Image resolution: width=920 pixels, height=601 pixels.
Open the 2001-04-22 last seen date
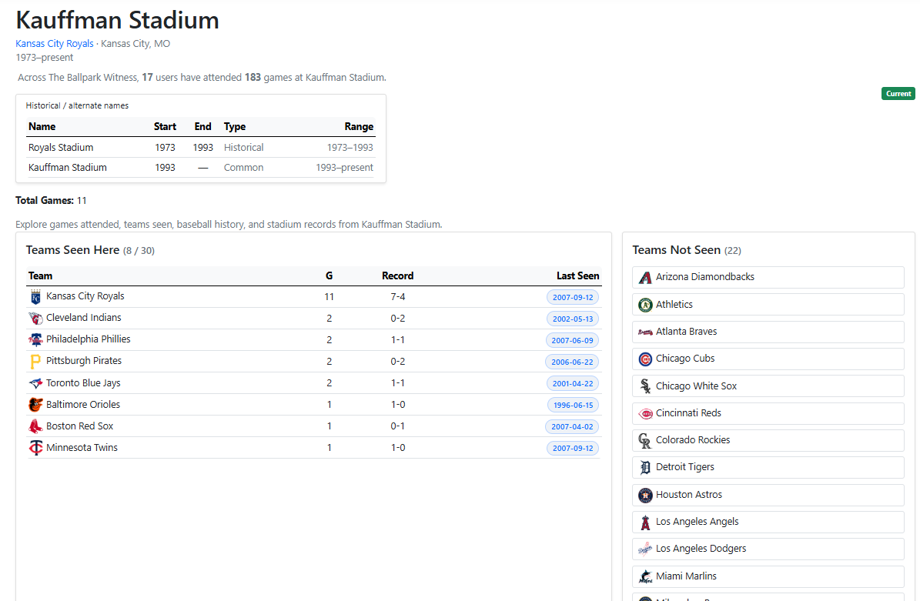(573, 383)
